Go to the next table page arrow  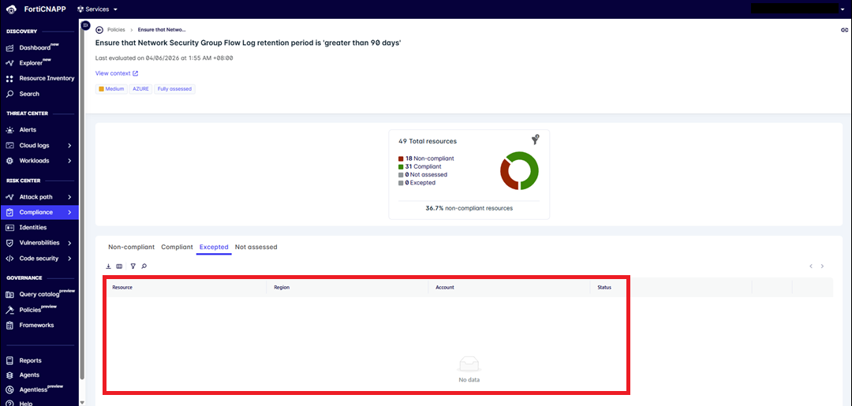[822, 266]
